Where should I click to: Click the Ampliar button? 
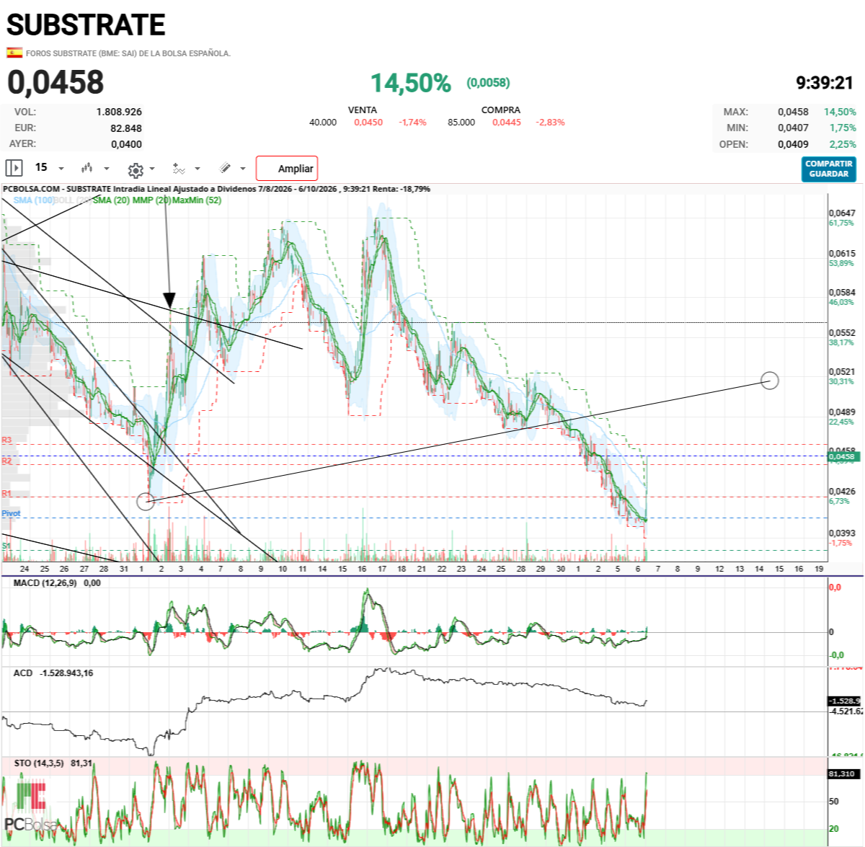click(287, 169)
